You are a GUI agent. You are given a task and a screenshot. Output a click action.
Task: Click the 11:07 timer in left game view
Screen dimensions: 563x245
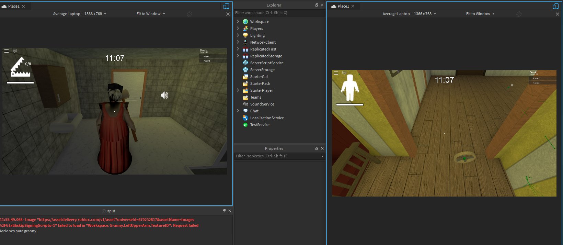(x=115, y=58)
